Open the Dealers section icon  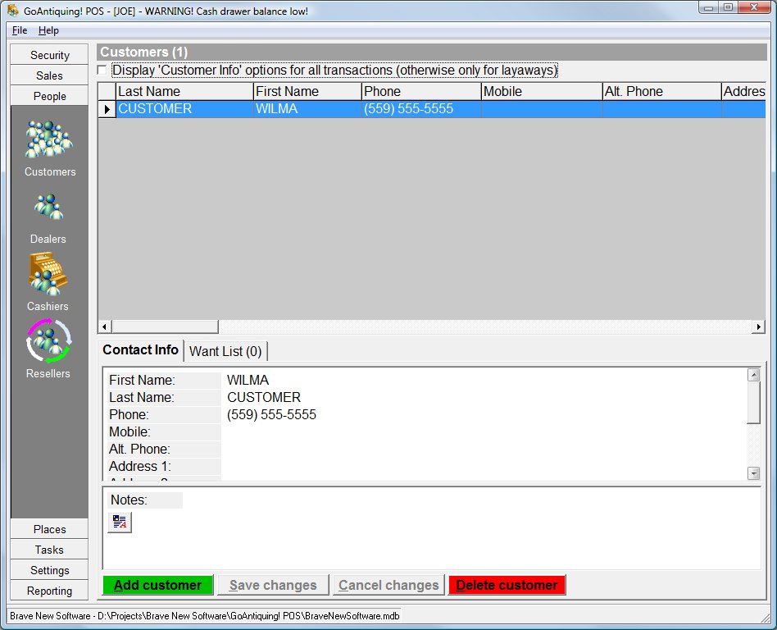click(x=48, y=207)
